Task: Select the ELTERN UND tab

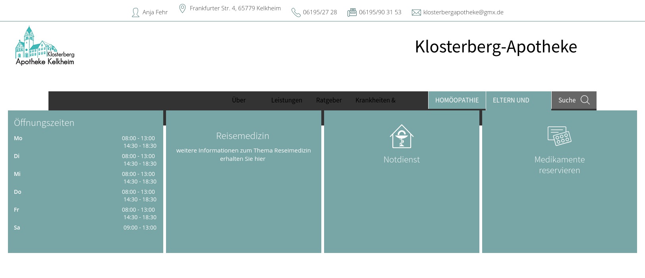Action: 519,100
